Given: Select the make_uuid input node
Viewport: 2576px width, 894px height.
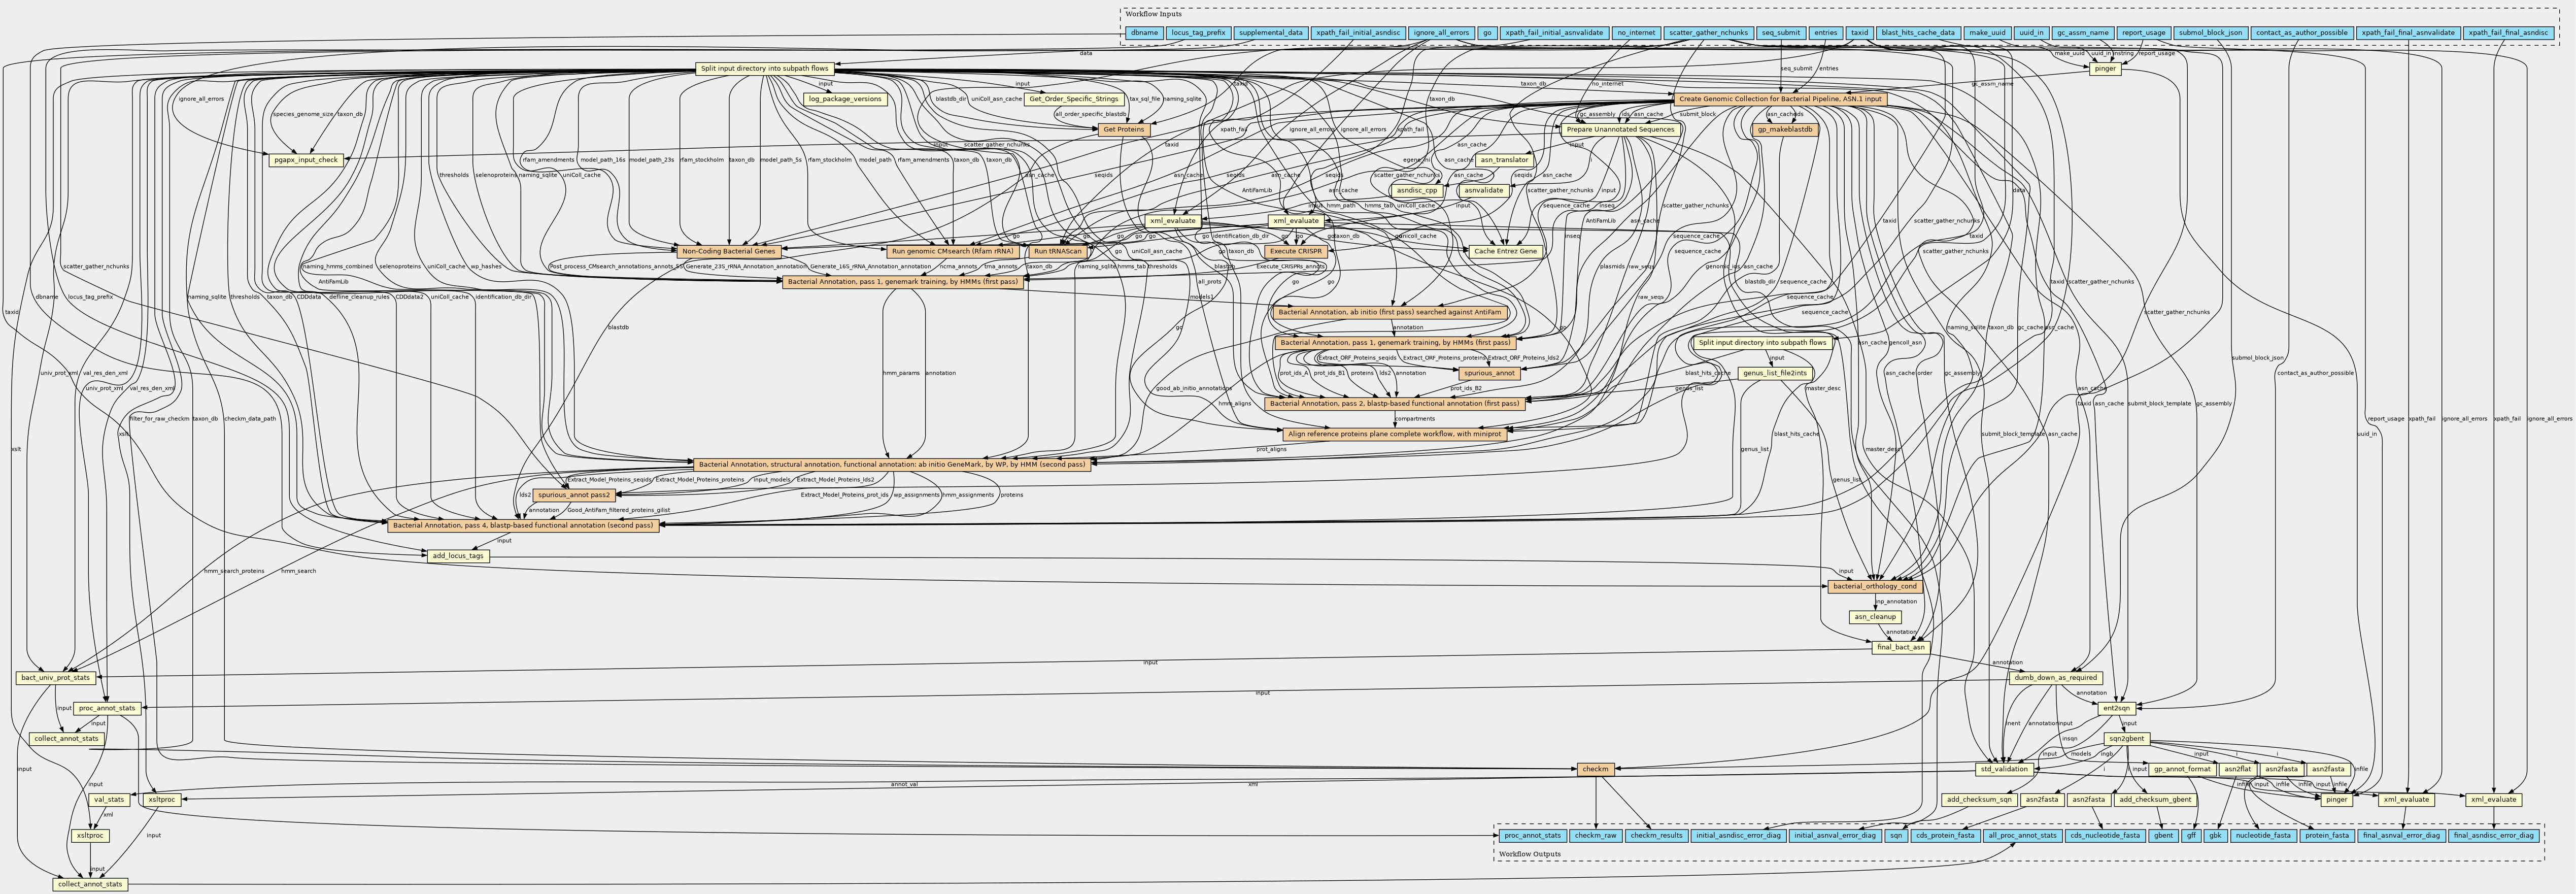Looking at the screenshot, I should 1986,33.
